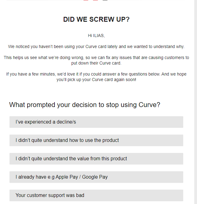The height and width of the screenshot is (204, 197).
Task: Click the black icon at top
Action: [105, 0]
